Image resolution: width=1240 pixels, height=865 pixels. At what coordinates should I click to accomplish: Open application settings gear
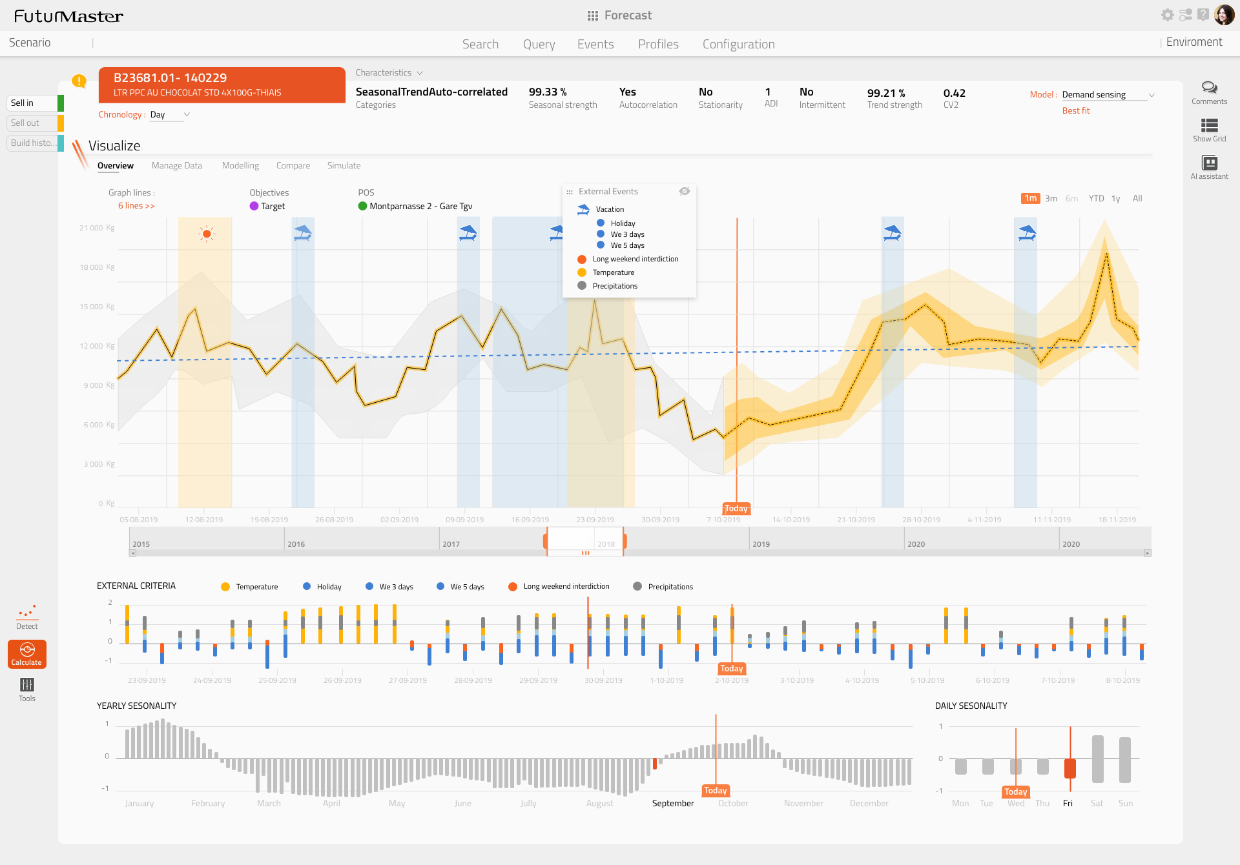click(1168, 14)
